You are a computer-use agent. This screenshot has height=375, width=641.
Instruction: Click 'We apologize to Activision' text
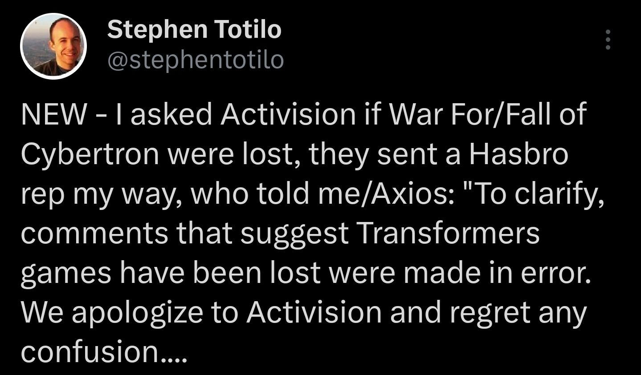(201, 313)
